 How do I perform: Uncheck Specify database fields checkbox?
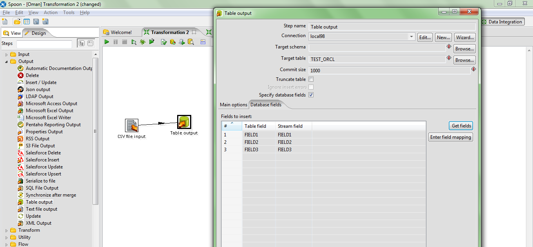(x=311, y=95)
